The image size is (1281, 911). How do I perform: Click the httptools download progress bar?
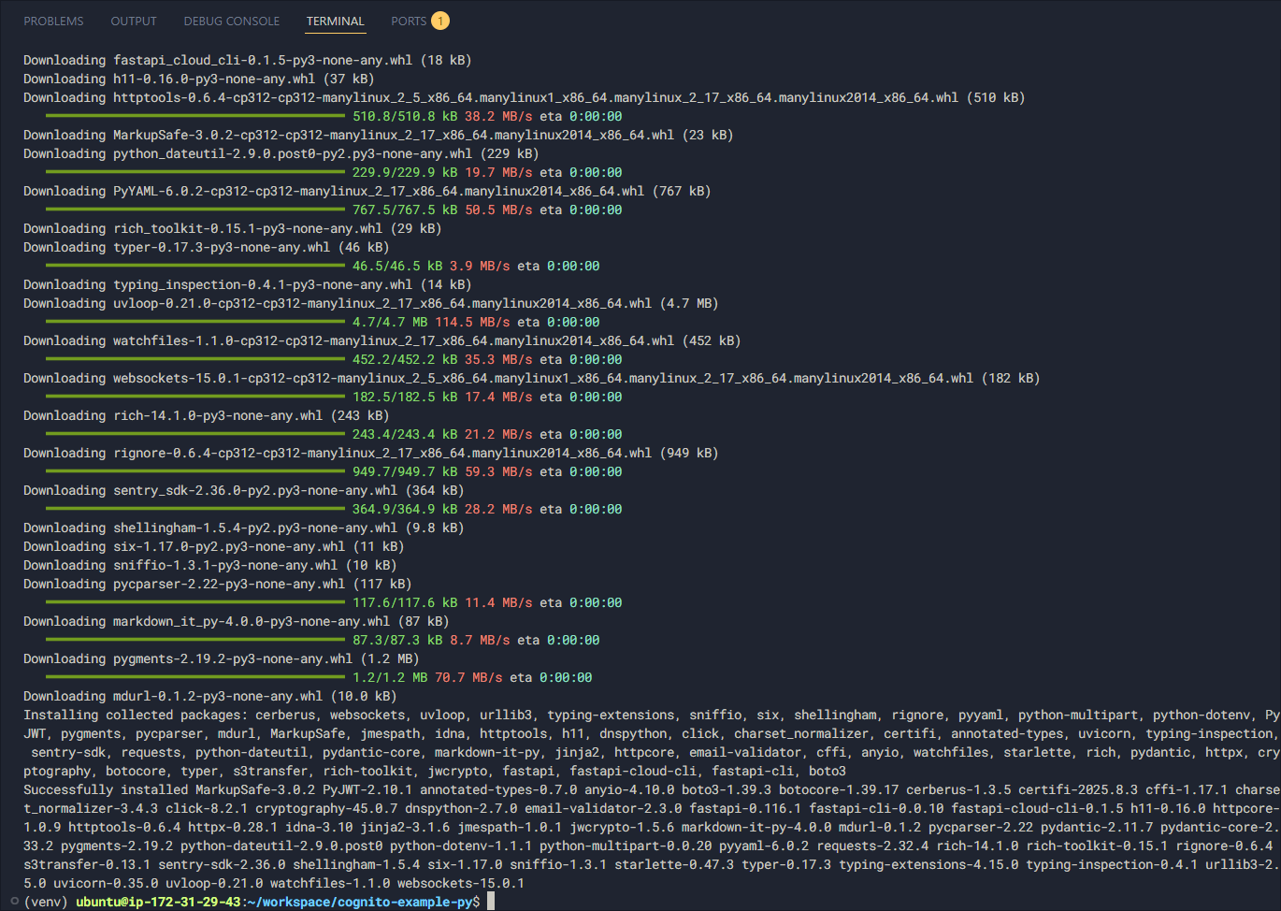pos(194,117)
